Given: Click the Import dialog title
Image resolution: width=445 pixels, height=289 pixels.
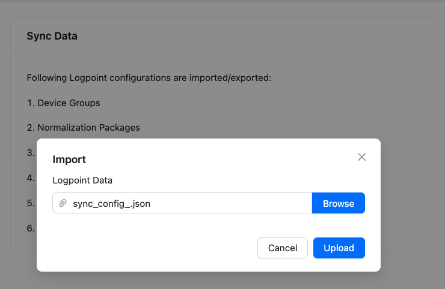Looking at the screenshot, I should pos(69,159).
